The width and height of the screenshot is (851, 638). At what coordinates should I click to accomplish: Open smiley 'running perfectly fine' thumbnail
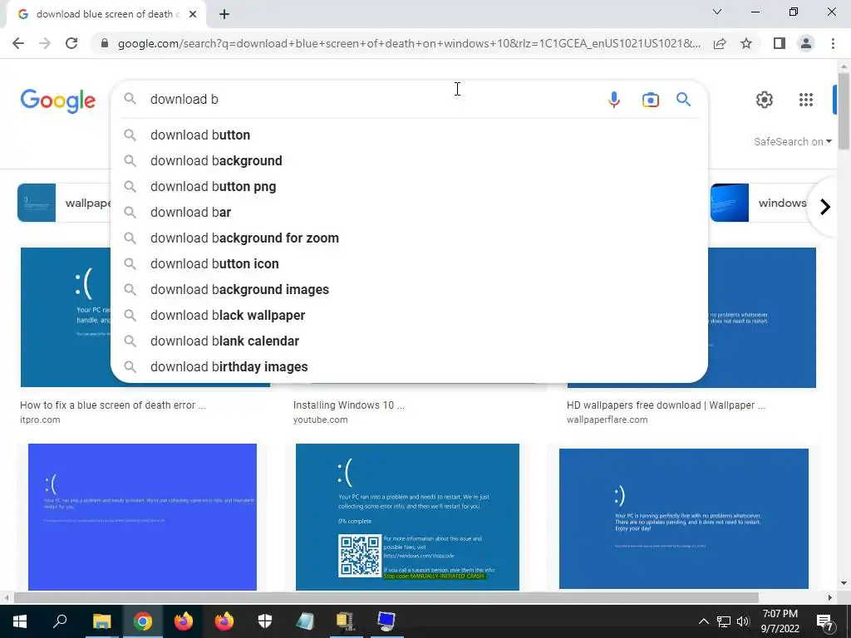point(684,518)
